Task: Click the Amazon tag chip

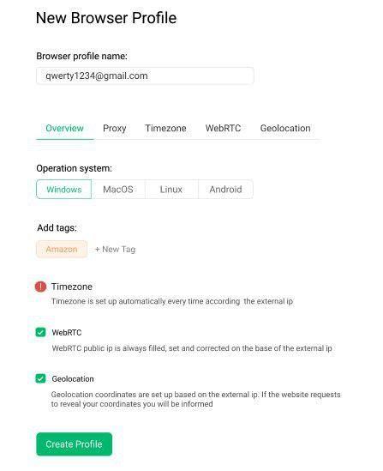Action: click(62, 249)
